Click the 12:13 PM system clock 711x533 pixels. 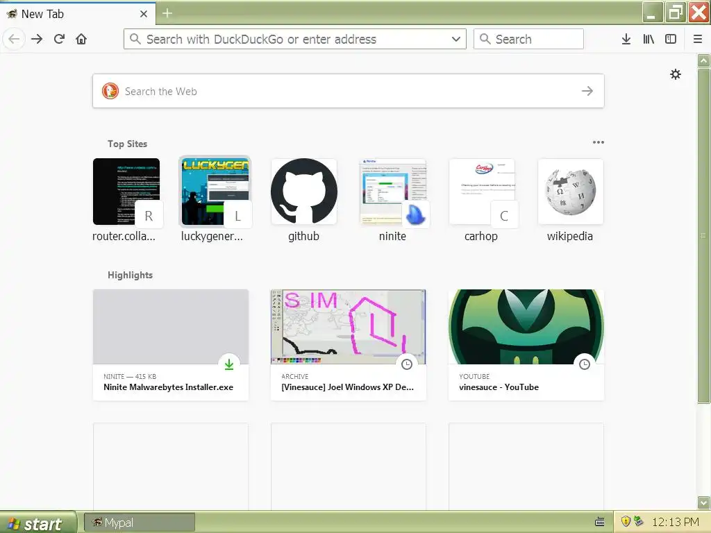(x=675, y=522)
